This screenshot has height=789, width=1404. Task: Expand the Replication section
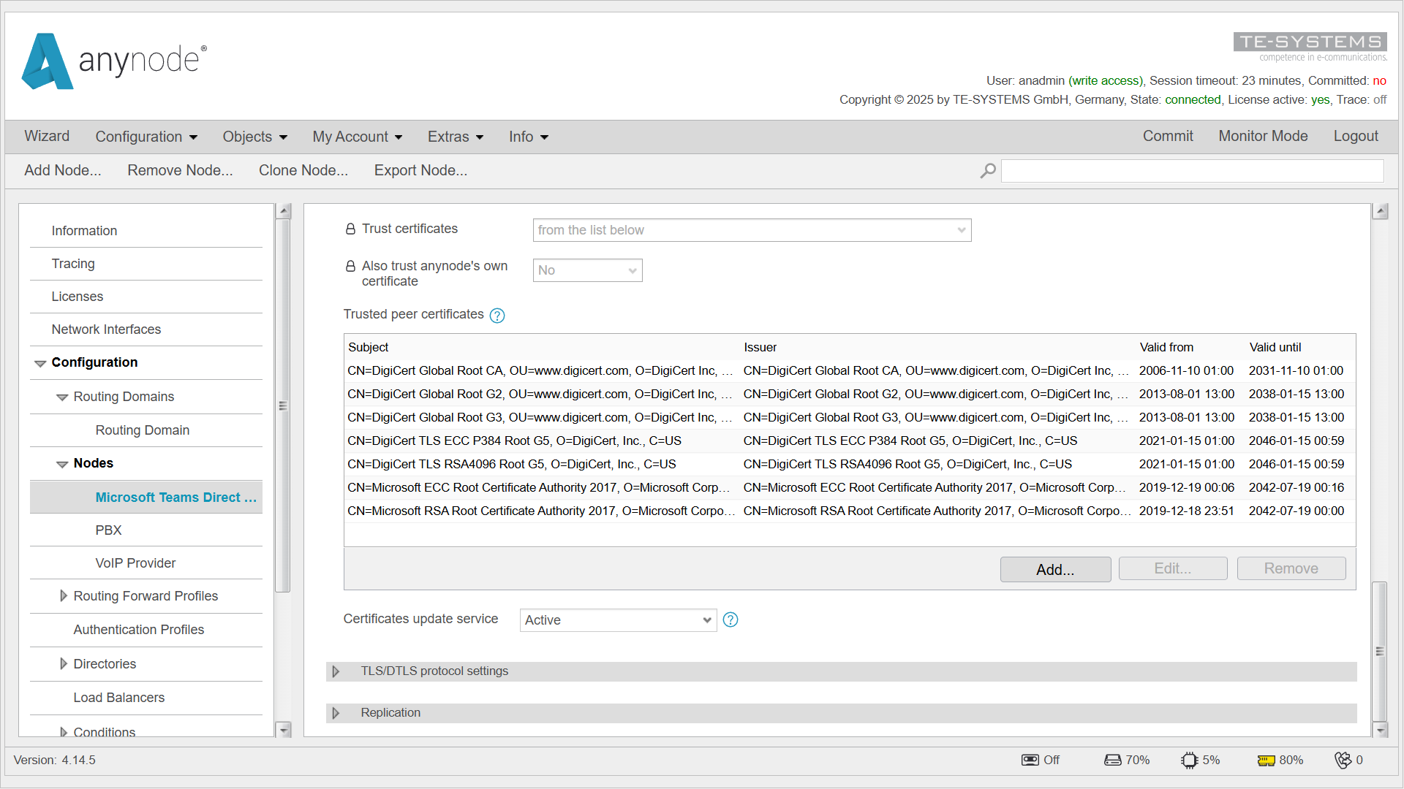pos(336,713)
